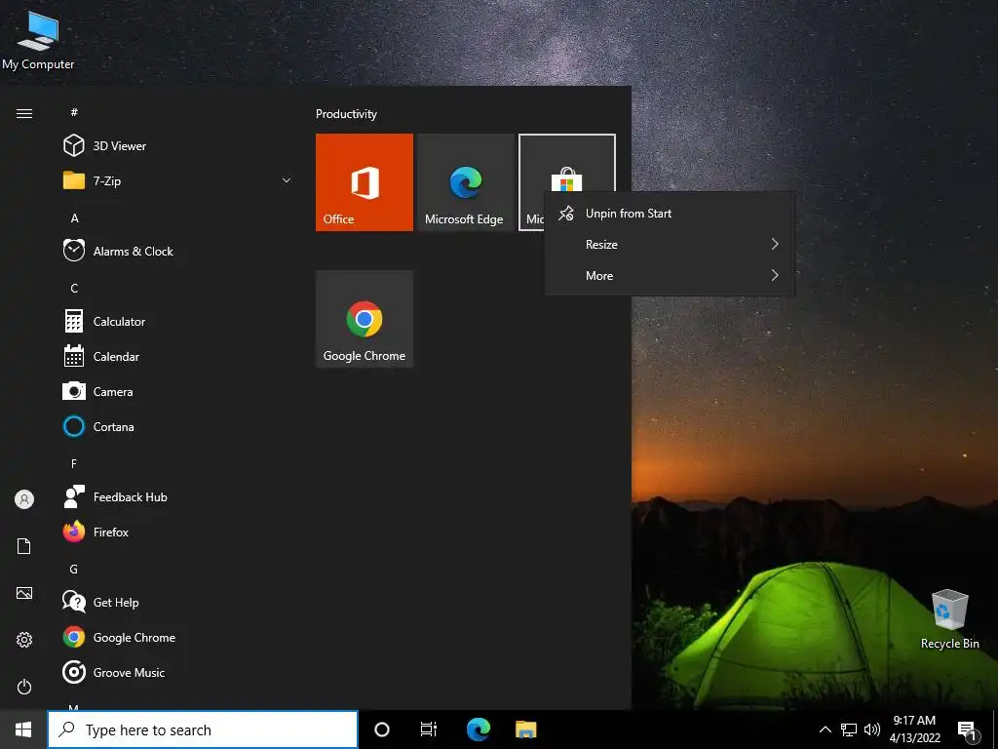Show hidden tray icons chevron
Viewport: 998px width, 749px height.
825,729
